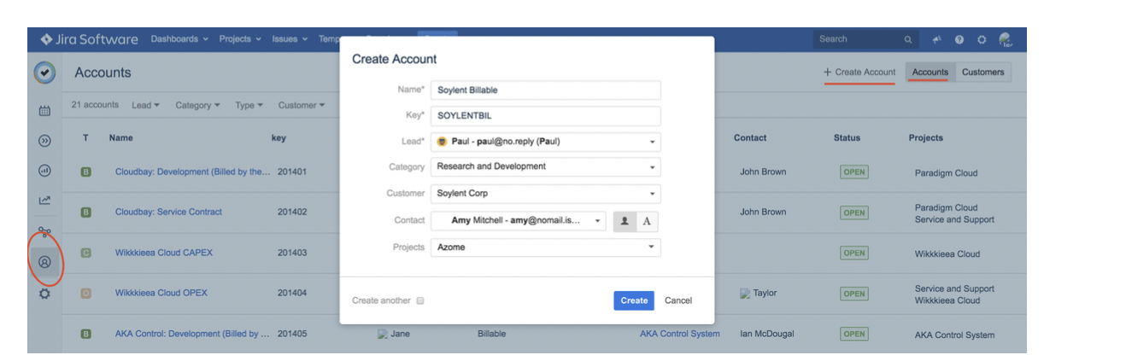1126x355 pixels.
Task: Click the Ian McDougal contact cell
Action: (769, 334)
